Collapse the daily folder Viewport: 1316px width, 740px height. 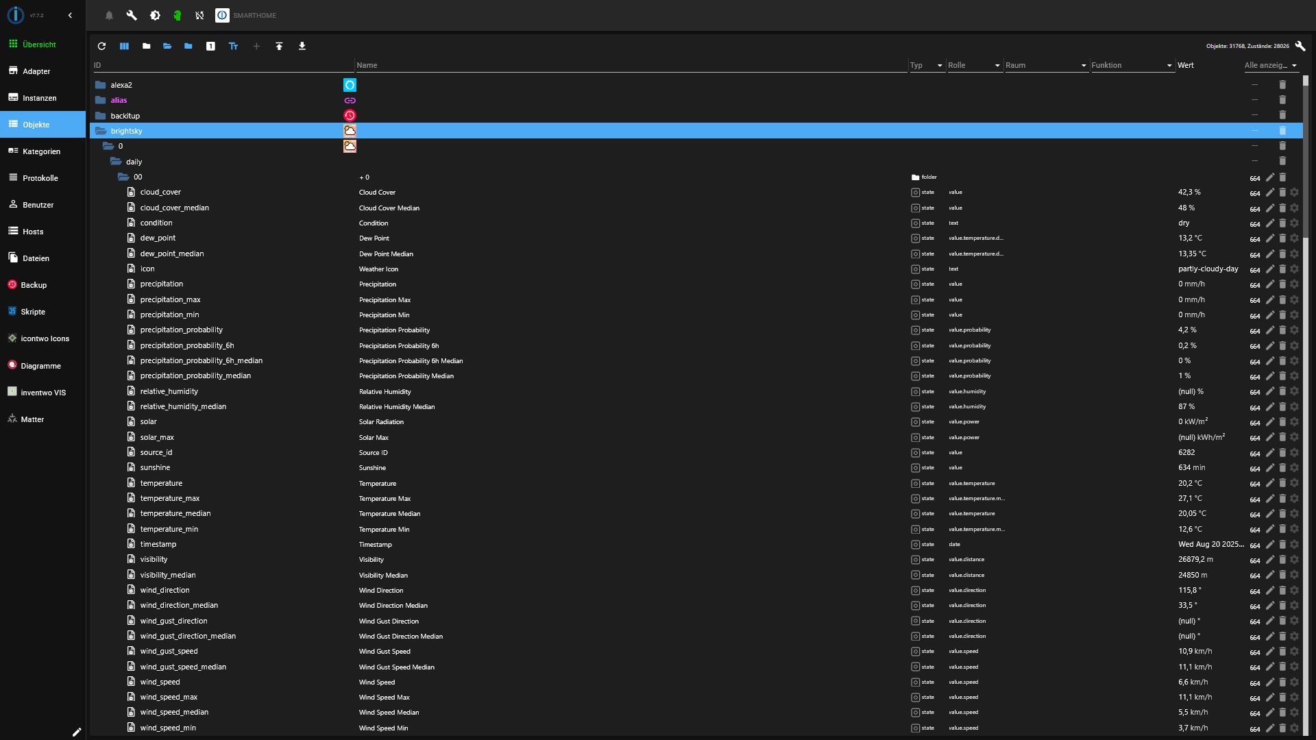[117, 162]
